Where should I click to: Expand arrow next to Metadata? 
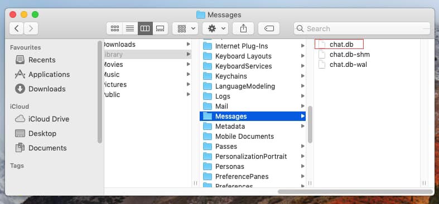tap(303, 126)
